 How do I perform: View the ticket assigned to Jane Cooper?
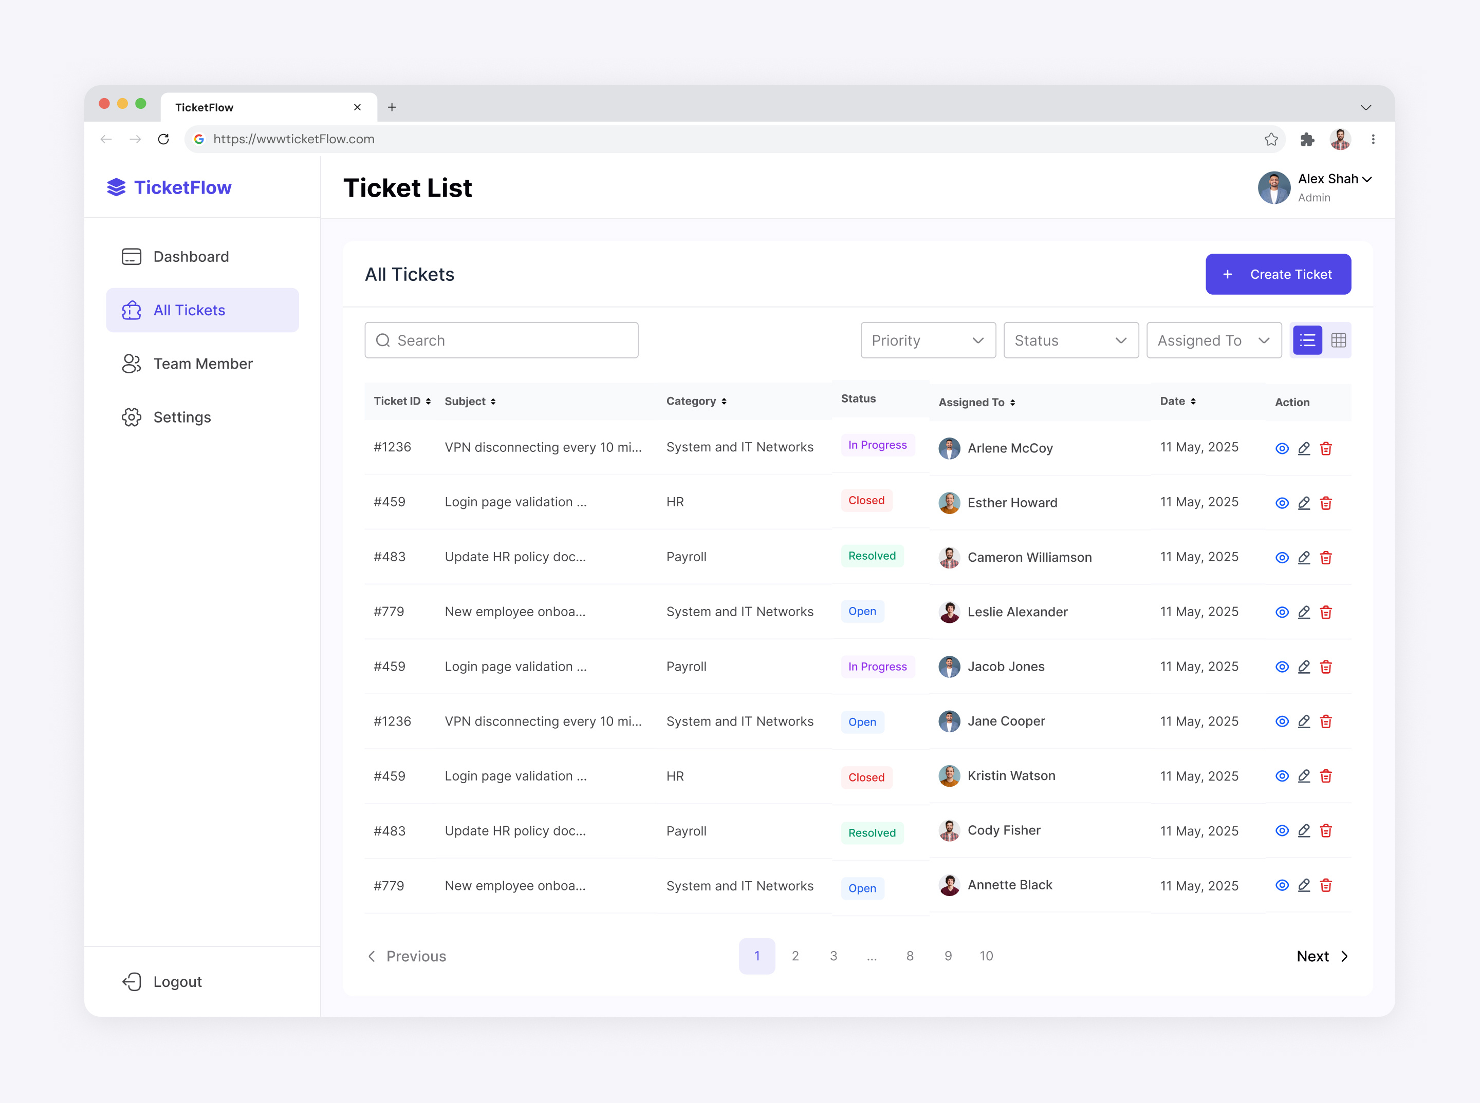1282,722
